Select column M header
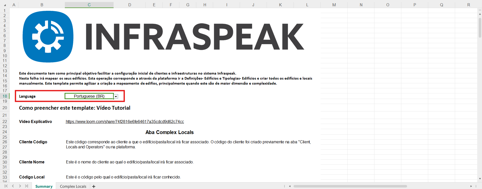 334,5
